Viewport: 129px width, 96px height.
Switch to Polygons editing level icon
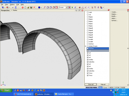coord(51,7)
